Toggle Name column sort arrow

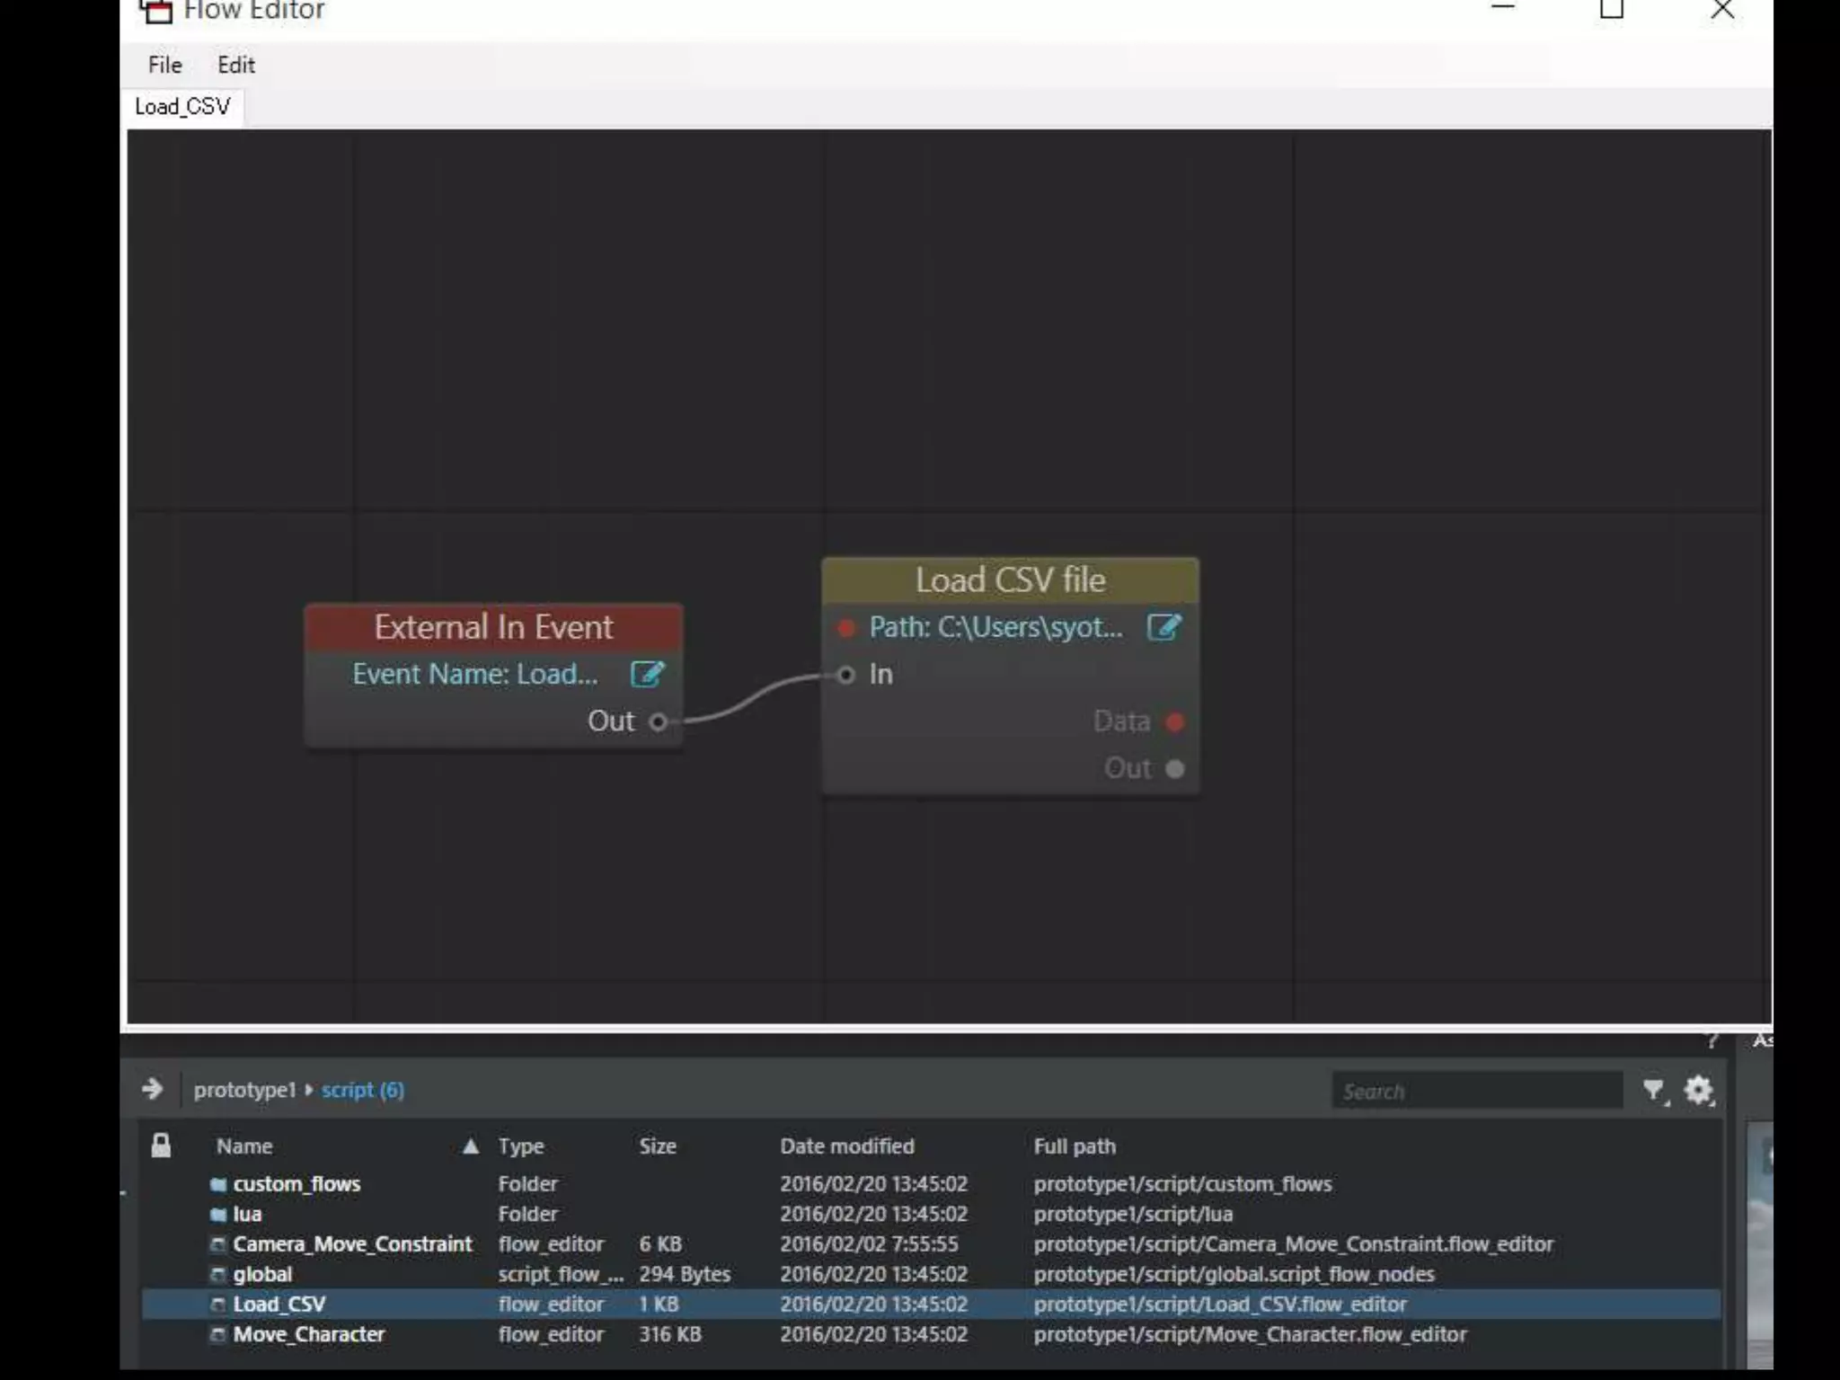[x=470, y=1146]
